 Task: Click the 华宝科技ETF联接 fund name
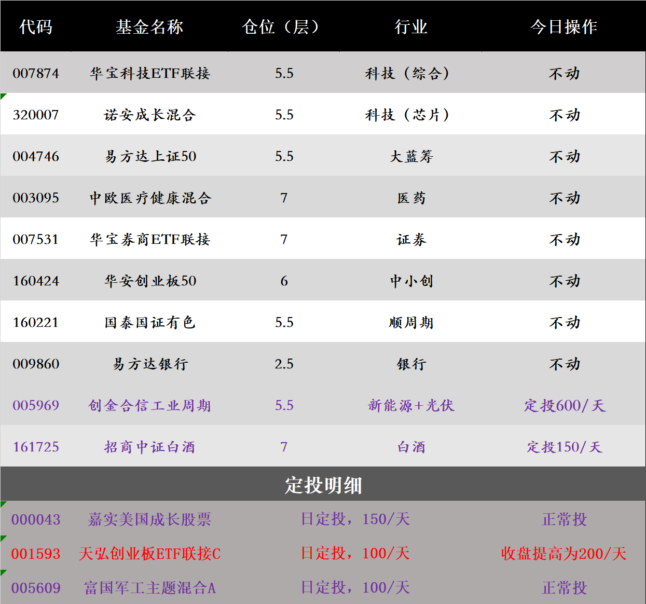[150, 73]
